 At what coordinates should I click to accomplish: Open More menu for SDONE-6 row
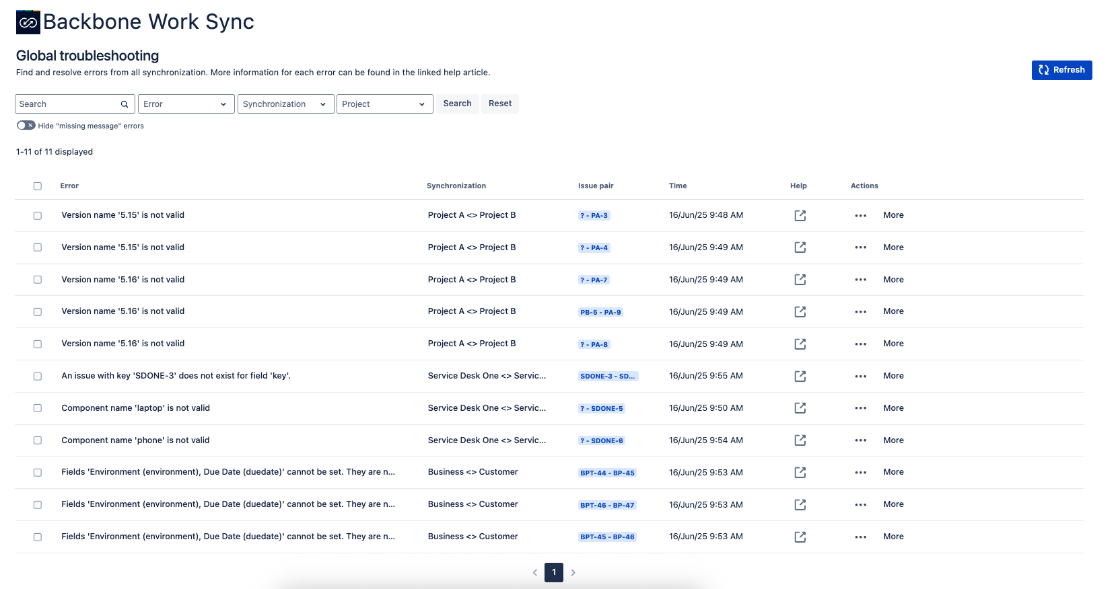893,440
